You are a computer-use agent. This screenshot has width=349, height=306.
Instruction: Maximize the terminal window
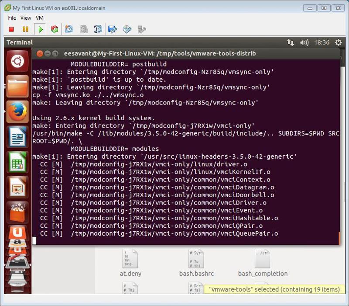click(x=55, y=53)
